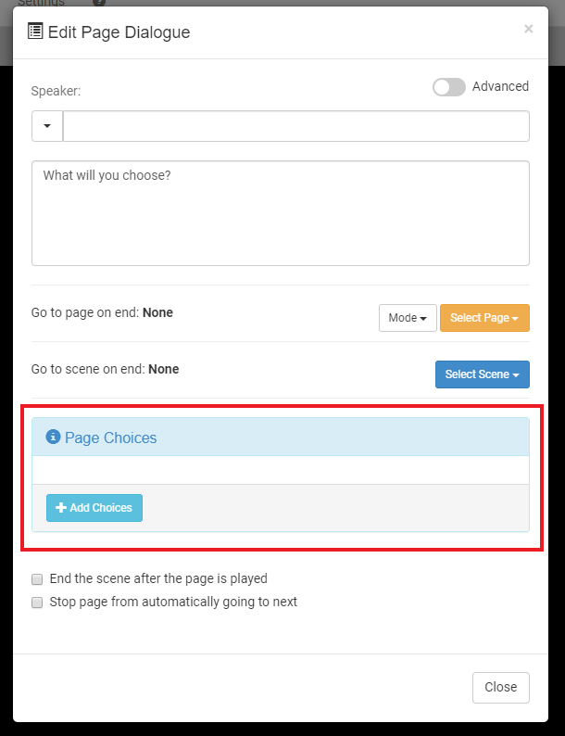Click the list icon beside Edit Page Dialogue
Image resolution: width=565 pixels, height=736 pixels.
pyautogui.click(x=36, y=32)
